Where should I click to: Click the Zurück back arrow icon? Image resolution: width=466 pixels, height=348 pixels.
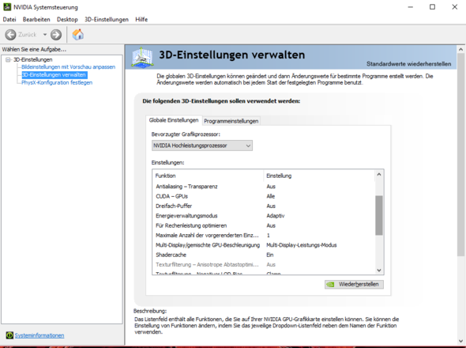10,35
